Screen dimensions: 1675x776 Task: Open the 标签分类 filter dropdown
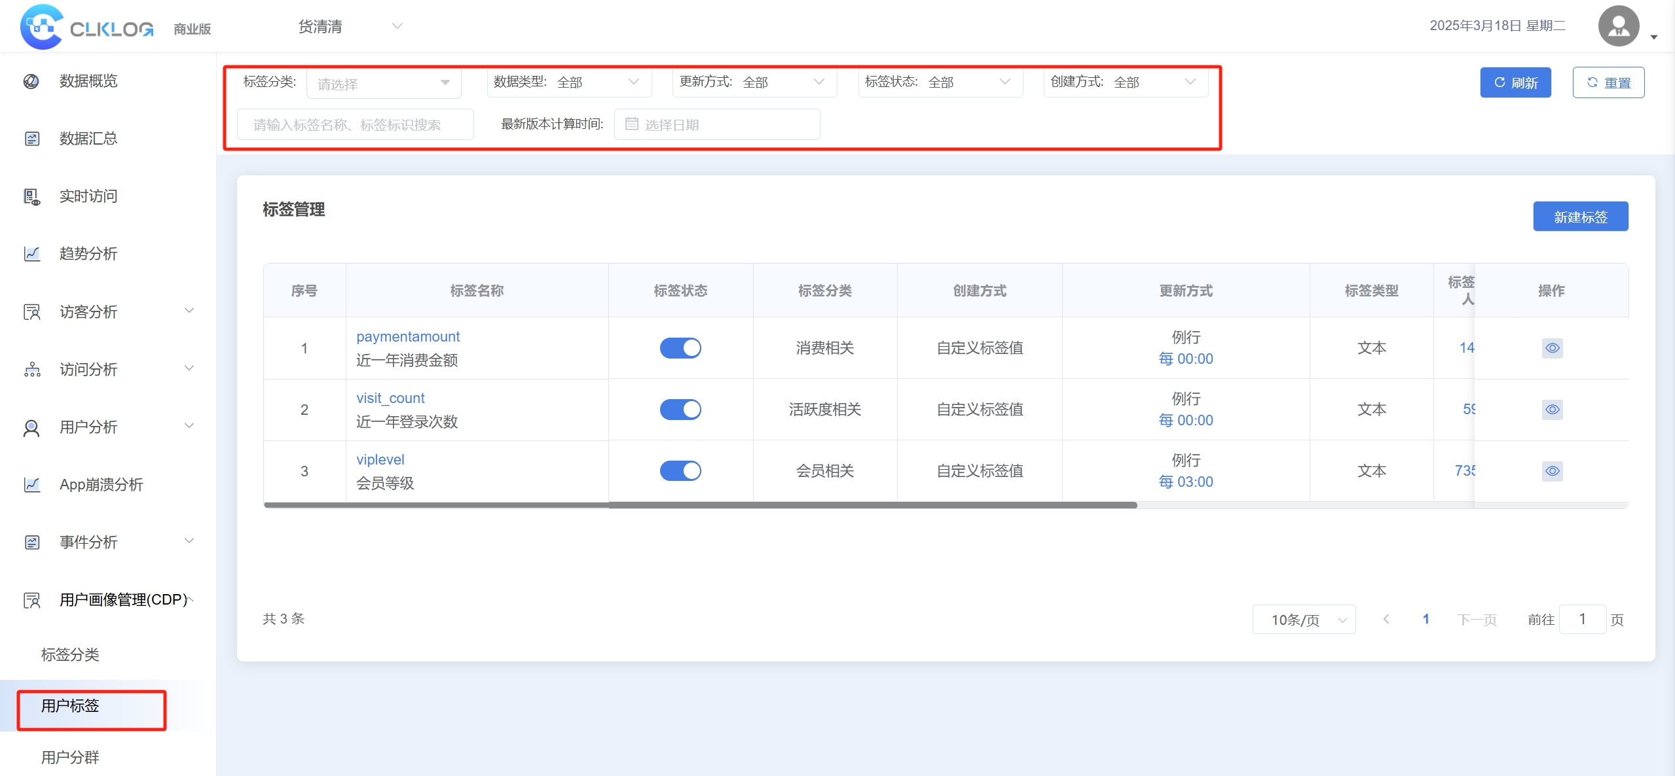click(x=384, y=84)
